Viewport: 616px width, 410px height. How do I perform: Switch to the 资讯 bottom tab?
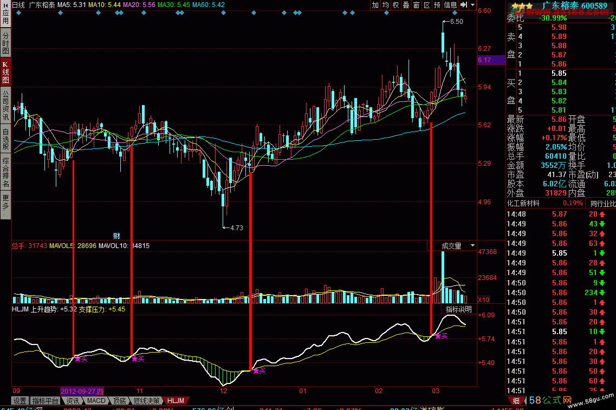pyautogui.click(x=73, y=401)
